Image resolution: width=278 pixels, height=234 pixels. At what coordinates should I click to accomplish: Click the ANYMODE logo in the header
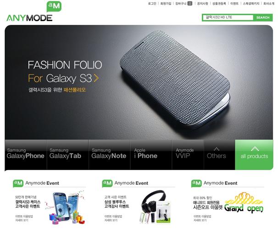[29, 18]
